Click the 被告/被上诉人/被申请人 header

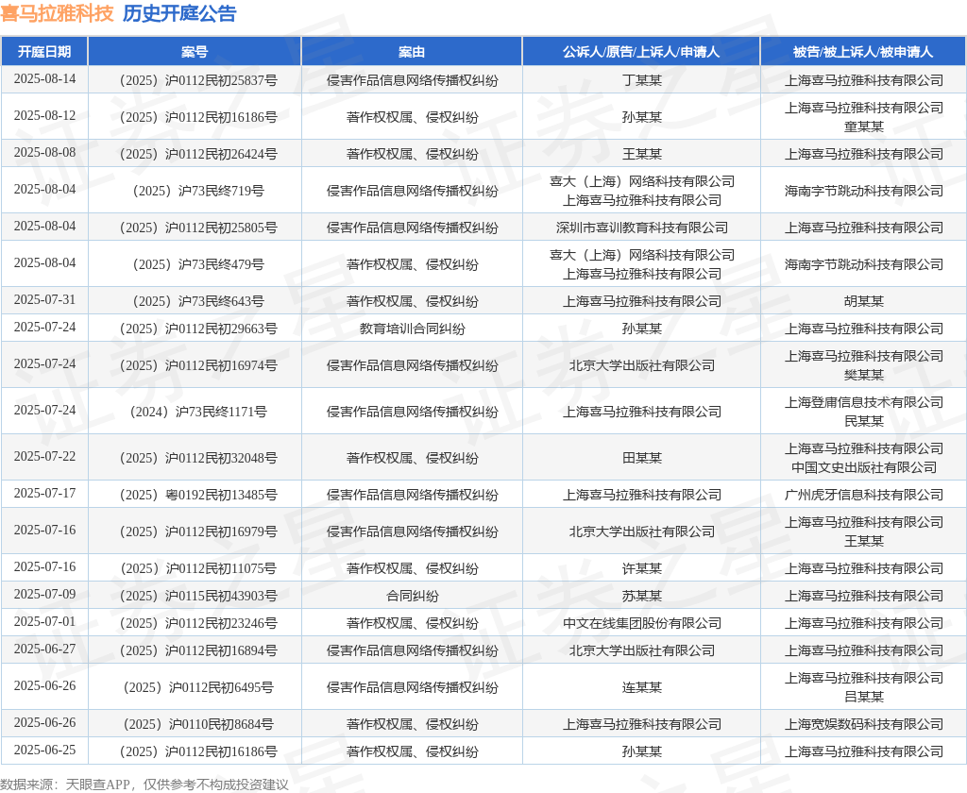pyautogui.click(x=863, y=52)
